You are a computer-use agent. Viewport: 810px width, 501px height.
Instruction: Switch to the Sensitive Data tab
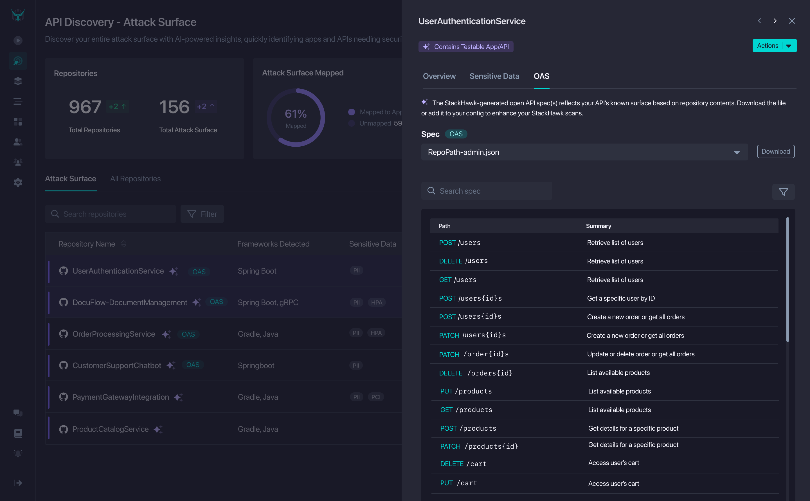[x=494, y=76]
